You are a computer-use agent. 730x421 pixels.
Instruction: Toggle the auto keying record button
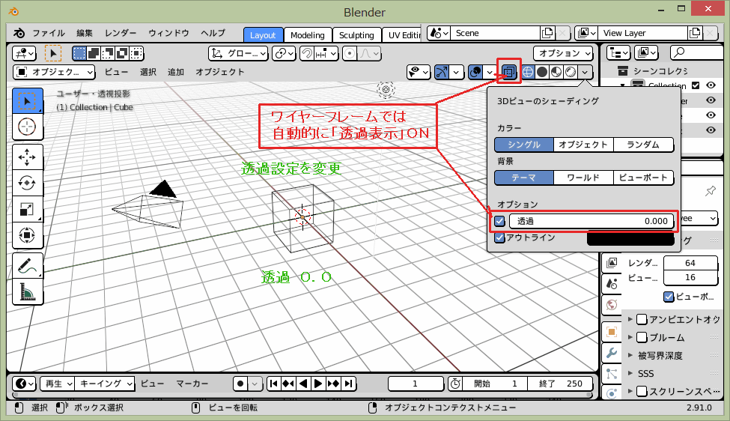click(x=240, y=384)
